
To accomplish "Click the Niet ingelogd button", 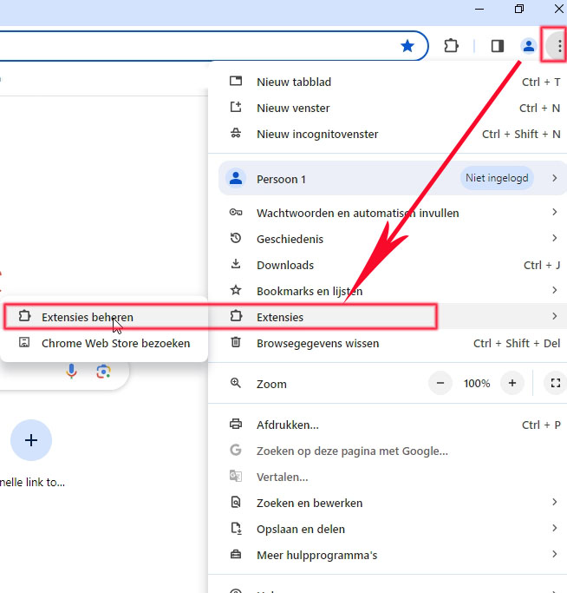I will tap(497, 178).
